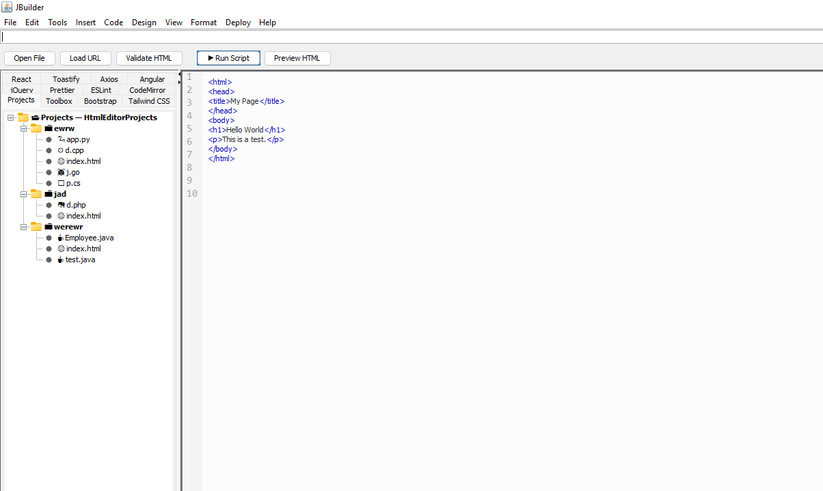Click the coffee cup icon beside test.java
Screen dimensions: 823x491
coord(60,259)
